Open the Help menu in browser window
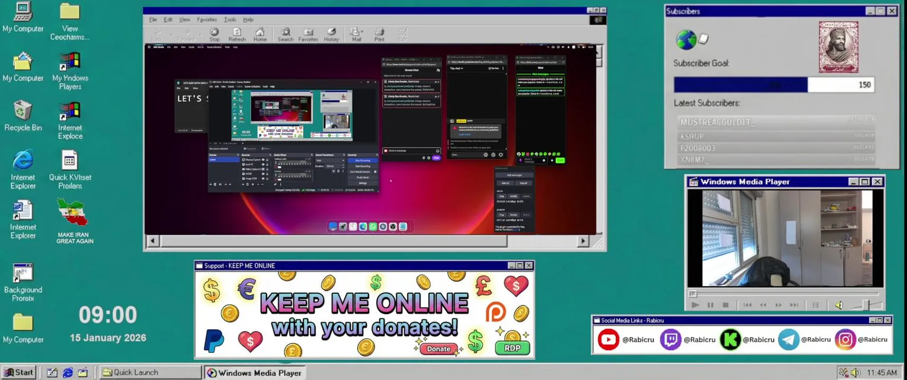Viewport: 907px width, 380px height. [248, 20]
